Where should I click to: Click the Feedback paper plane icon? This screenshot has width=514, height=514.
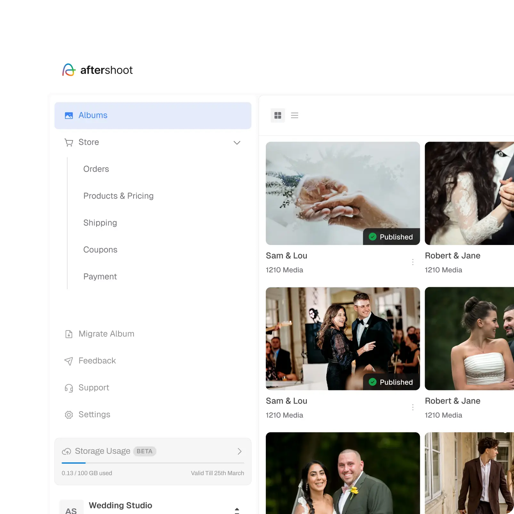pos(69,361)
